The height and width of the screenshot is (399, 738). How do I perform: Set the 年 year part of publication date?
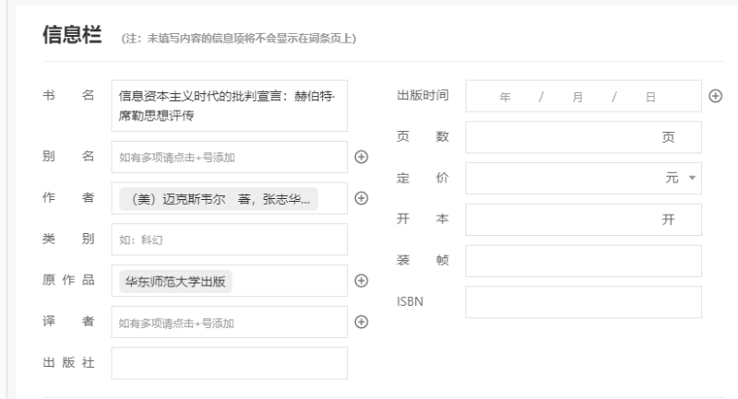[505, 98]
